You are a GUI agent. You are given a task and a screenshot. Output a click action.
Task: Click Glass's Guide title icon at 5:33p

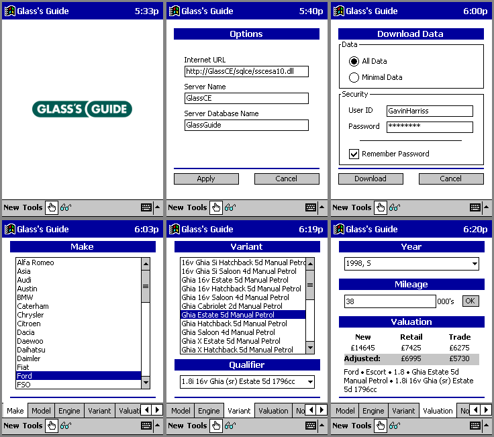(x=10, y=11)
